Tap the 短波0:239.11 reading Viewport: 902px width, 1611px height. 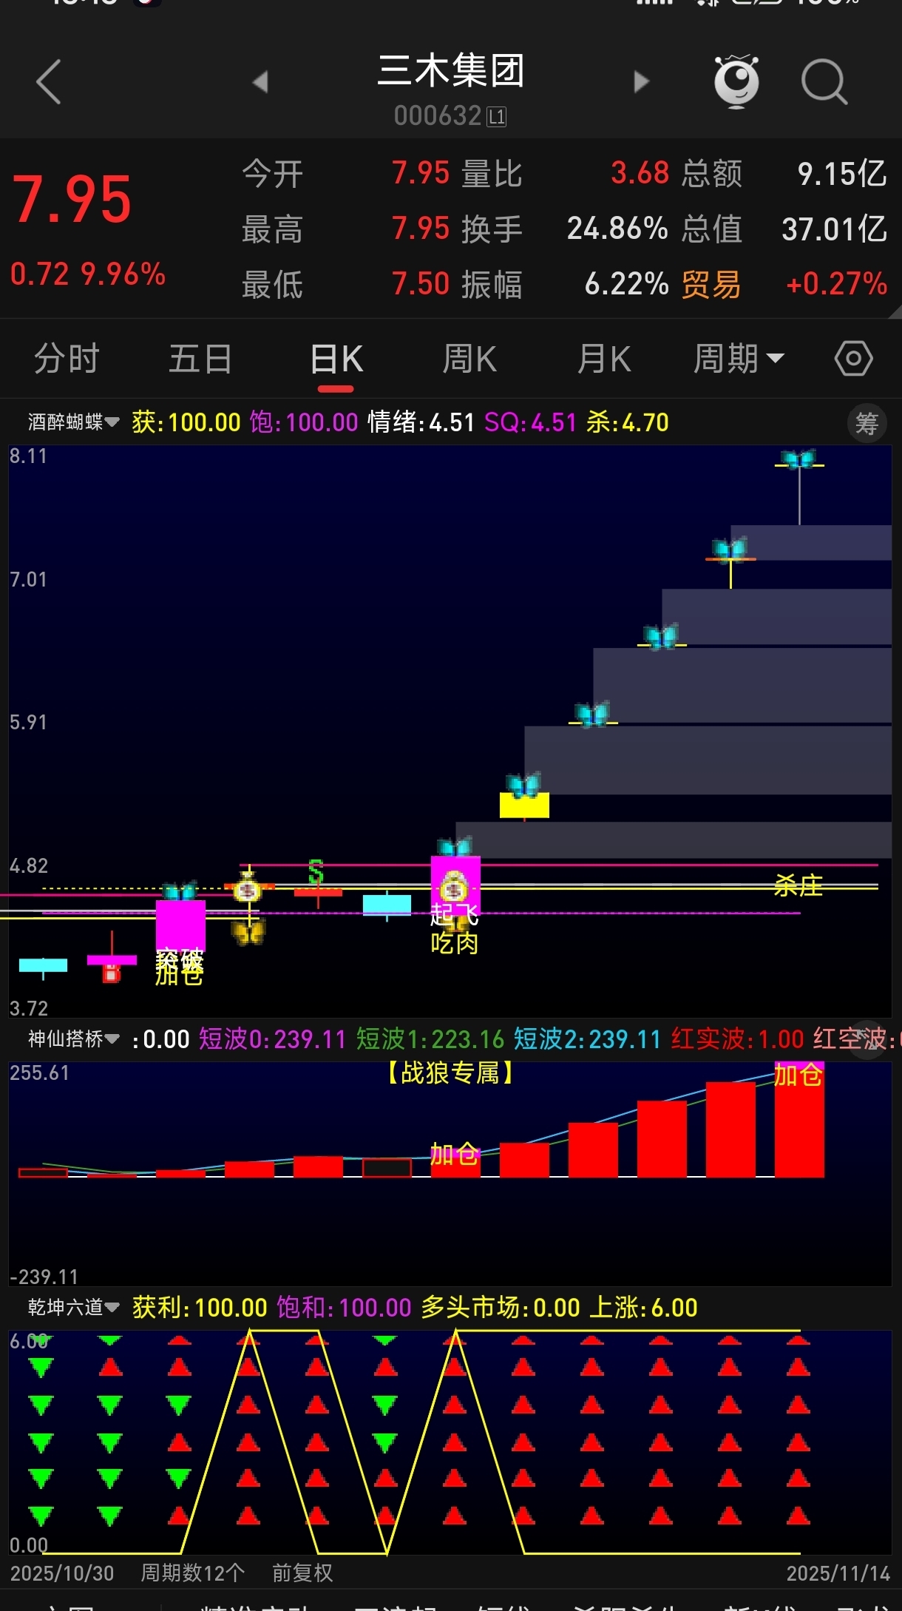(x=272, y=1039)
